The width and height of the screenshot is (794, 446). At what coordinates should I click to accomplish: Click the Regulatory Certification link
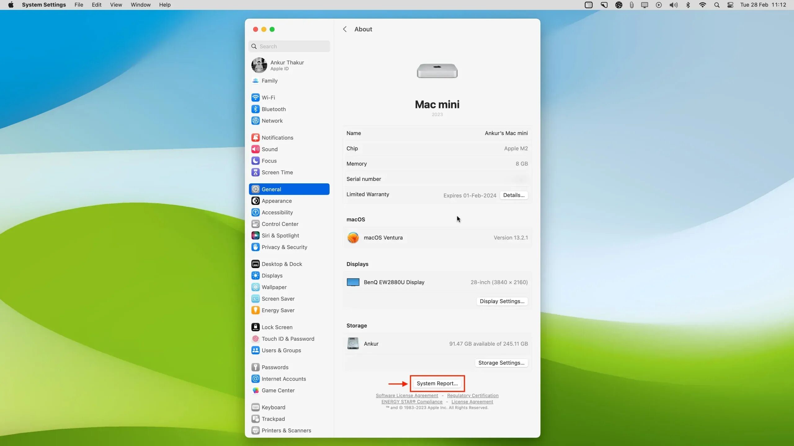tap(472, 396)
